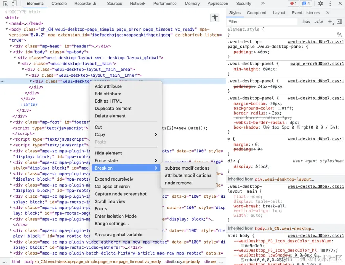Open the Event Listeners tab

coord(306,12)
